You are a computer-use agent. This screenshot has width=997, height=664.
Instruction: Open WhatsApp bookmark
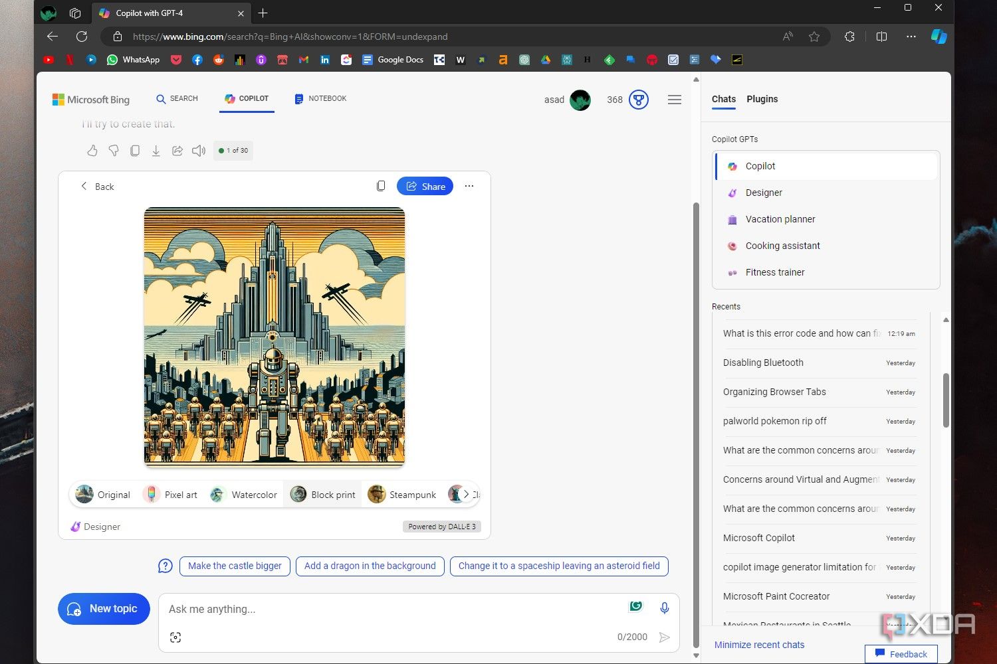coord(134,60)
